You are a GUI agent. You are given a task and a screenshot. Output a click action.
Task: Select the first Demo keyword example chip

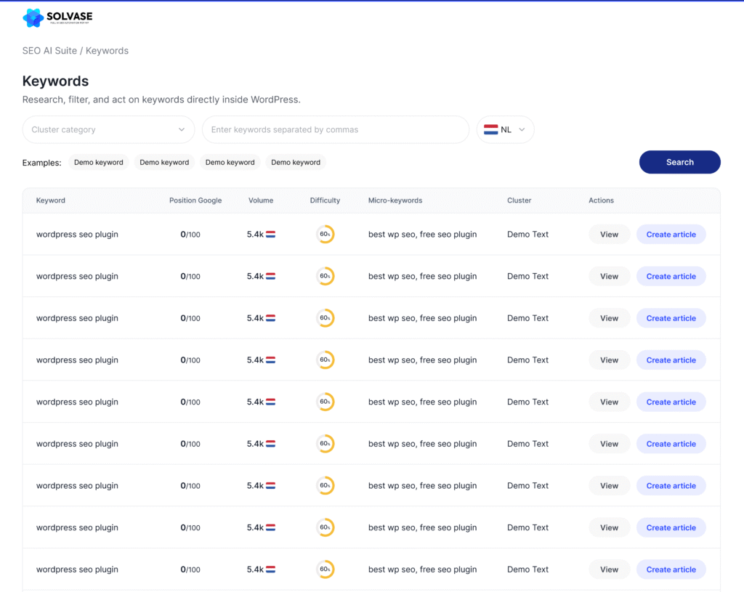click(99, 163)
